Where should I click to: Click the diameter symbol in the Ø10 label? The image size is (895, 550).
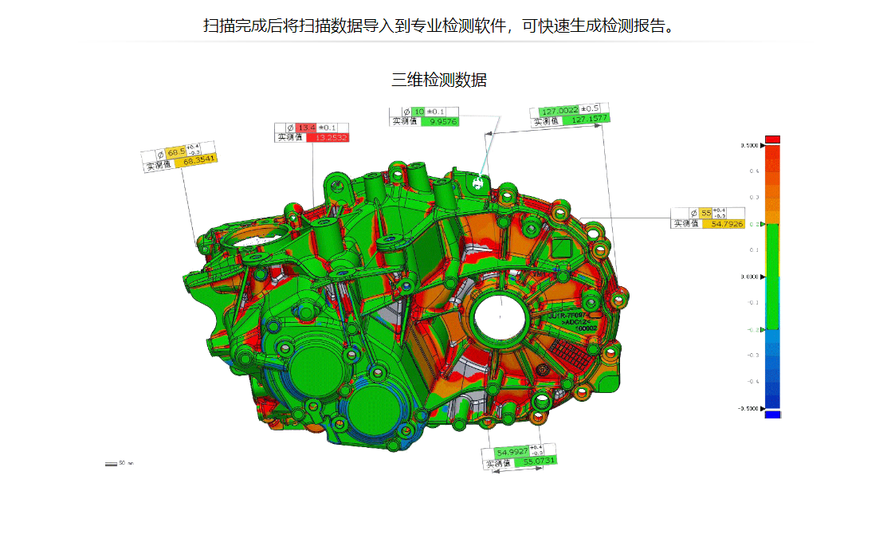point(406,111)
